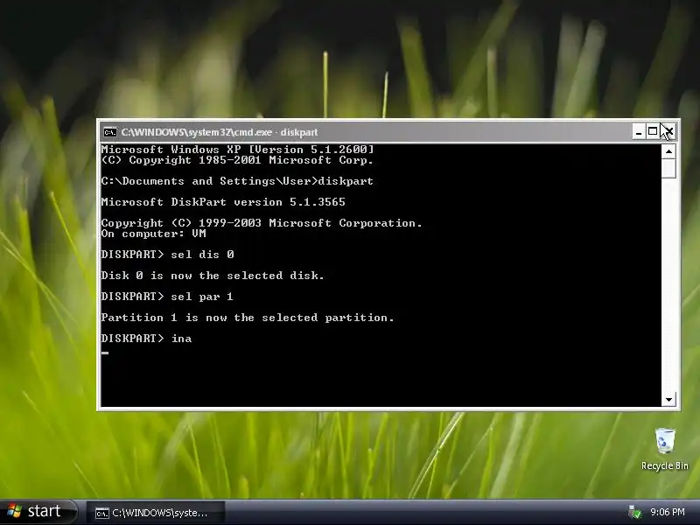Click the cmd.exe - diskpart title bar
700x525 pixels.
pos(365,132)
